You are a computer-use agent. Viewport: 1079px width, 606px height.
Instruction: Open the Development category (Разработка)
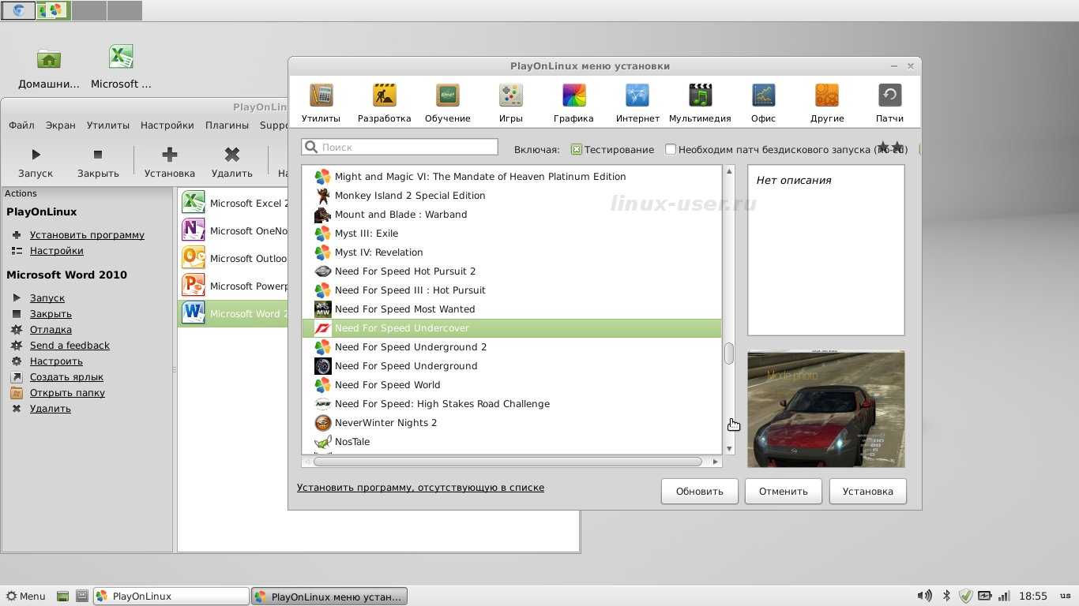pyautogui.click(x=384, y=103)
